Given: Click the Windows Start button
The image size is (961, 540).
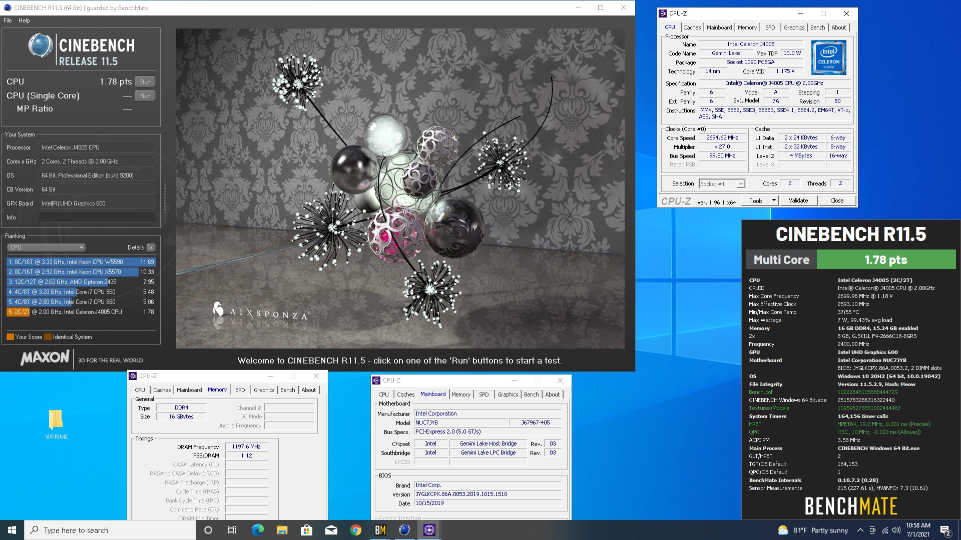Looking at the screenshot, I should tap(12, 530).
